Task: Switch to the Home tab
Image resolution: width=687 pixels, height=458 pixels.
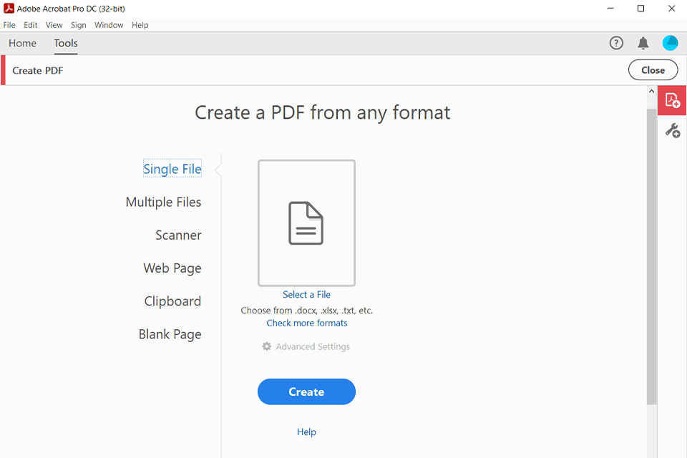Action: point(22,43)
